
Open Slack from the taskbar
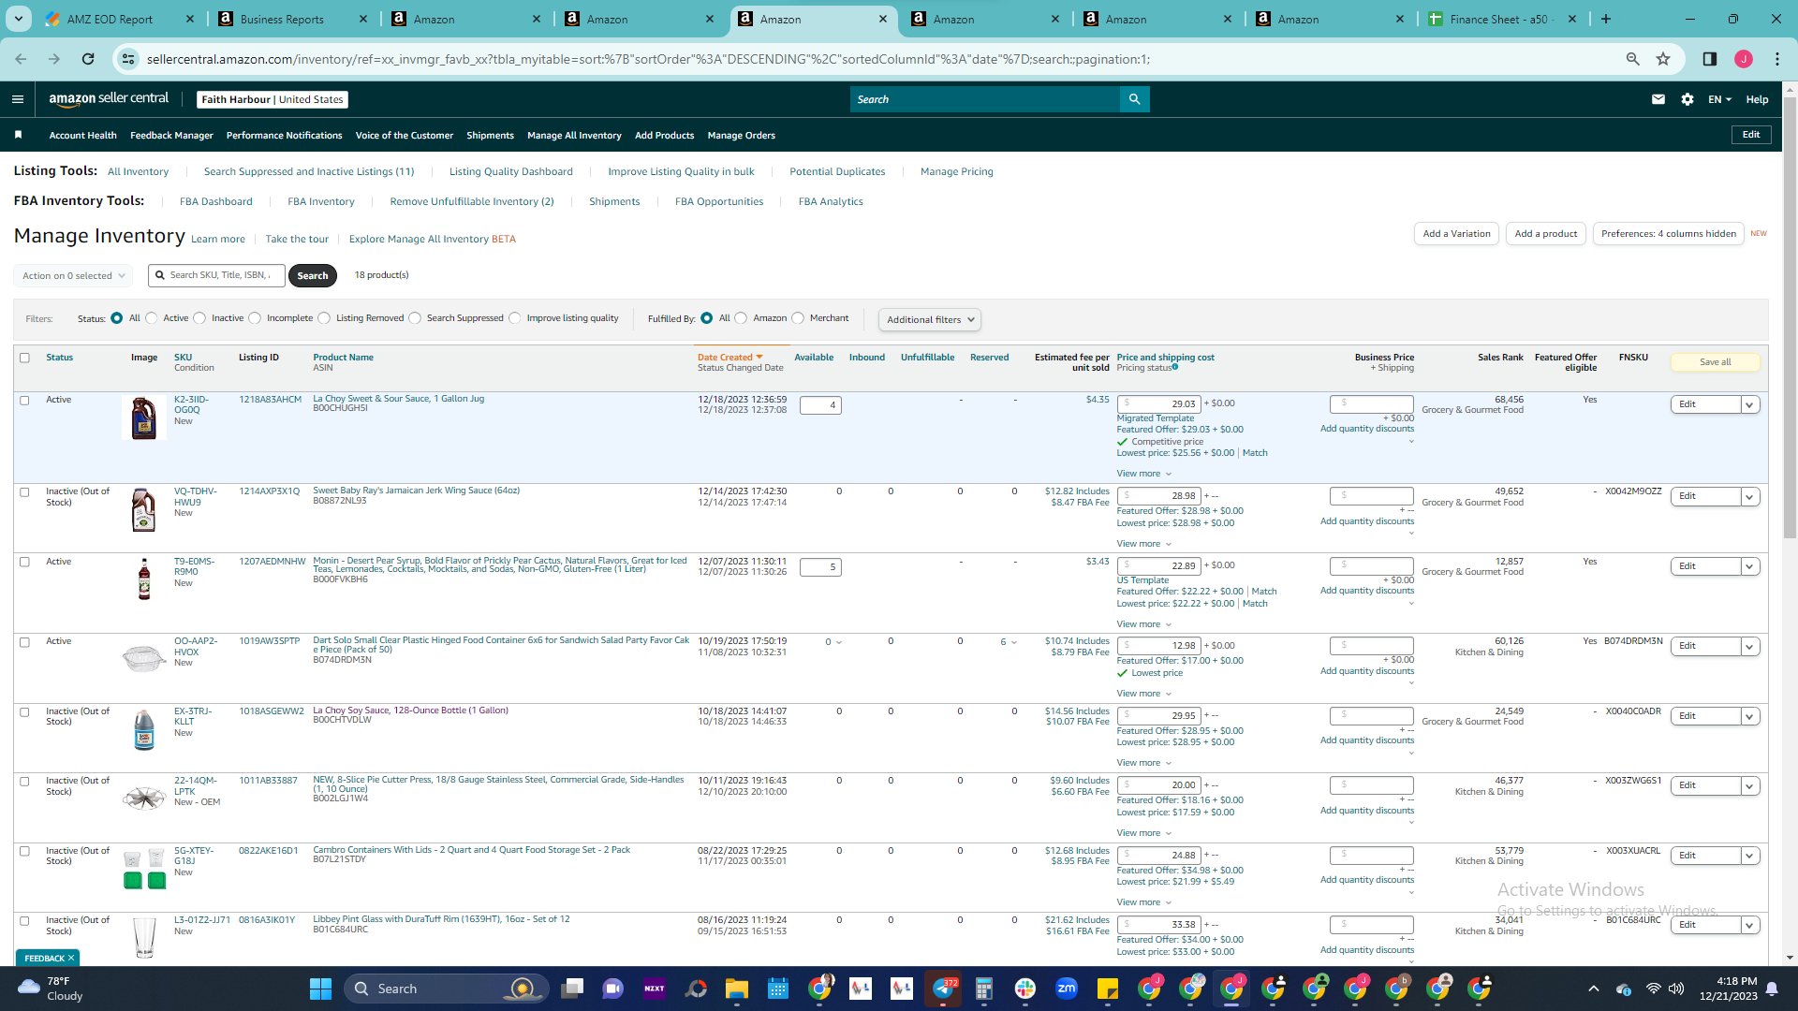(1025, 989)
